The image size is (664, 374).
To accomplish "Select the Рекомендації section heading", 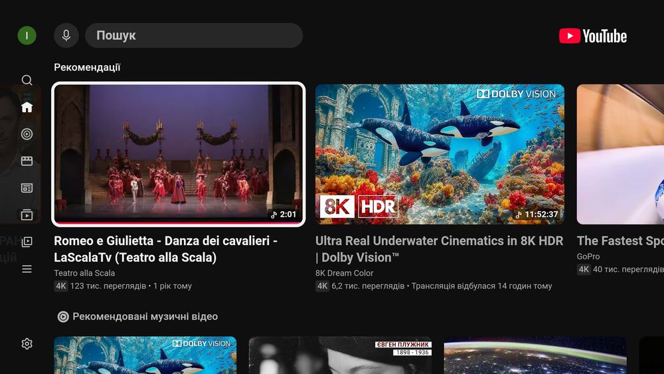I will (x=87, y=67).
